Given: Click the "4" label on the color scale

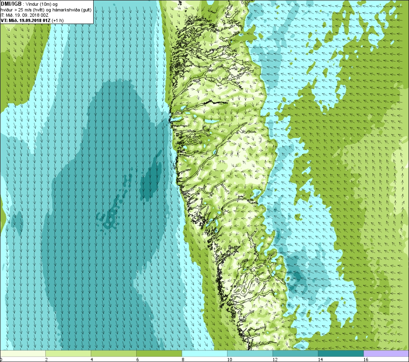Looking at the screenshot, I should pyautogui.click(x=92, y=360).
